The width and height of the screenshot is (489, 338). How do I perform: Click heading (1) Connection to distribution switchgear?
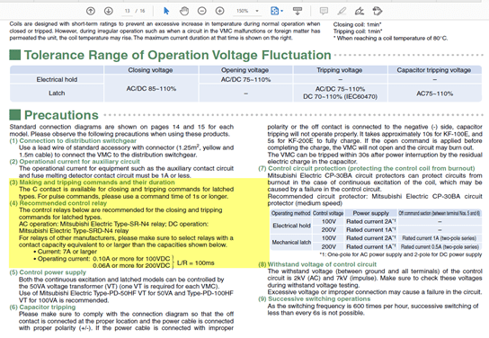(73, 140)
